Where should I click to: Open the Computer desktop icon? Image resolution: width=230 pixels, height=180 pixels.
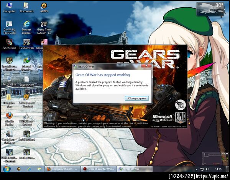(x=9, y=8)
